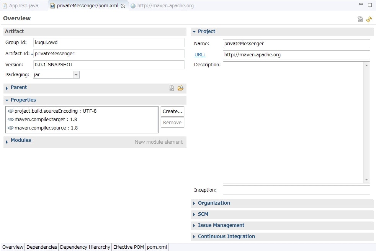Click the Show Effective POM icon in Overview header
Screen dimensions: 376x251
[360, 19]
